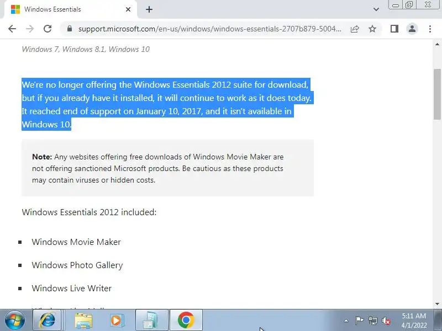442x331 pixels.
Task: Click the highlighted 'January 10, 2017' text
Action: pos(169,111)
